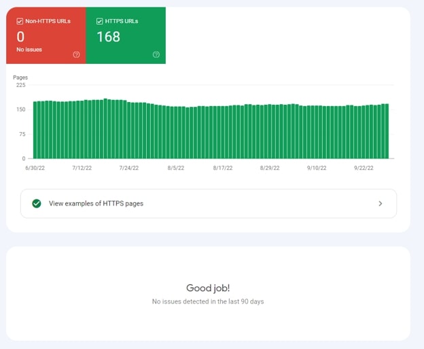This screenshot has height=349, width=424.
Task: Select the 168 HTTPS URLs count
Action: (x=108, y=37)
